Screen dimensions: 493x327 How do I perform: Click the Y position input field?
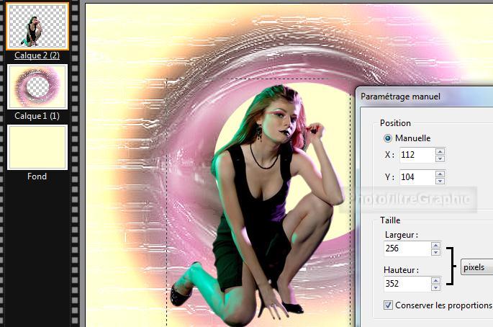click(415, 177)
